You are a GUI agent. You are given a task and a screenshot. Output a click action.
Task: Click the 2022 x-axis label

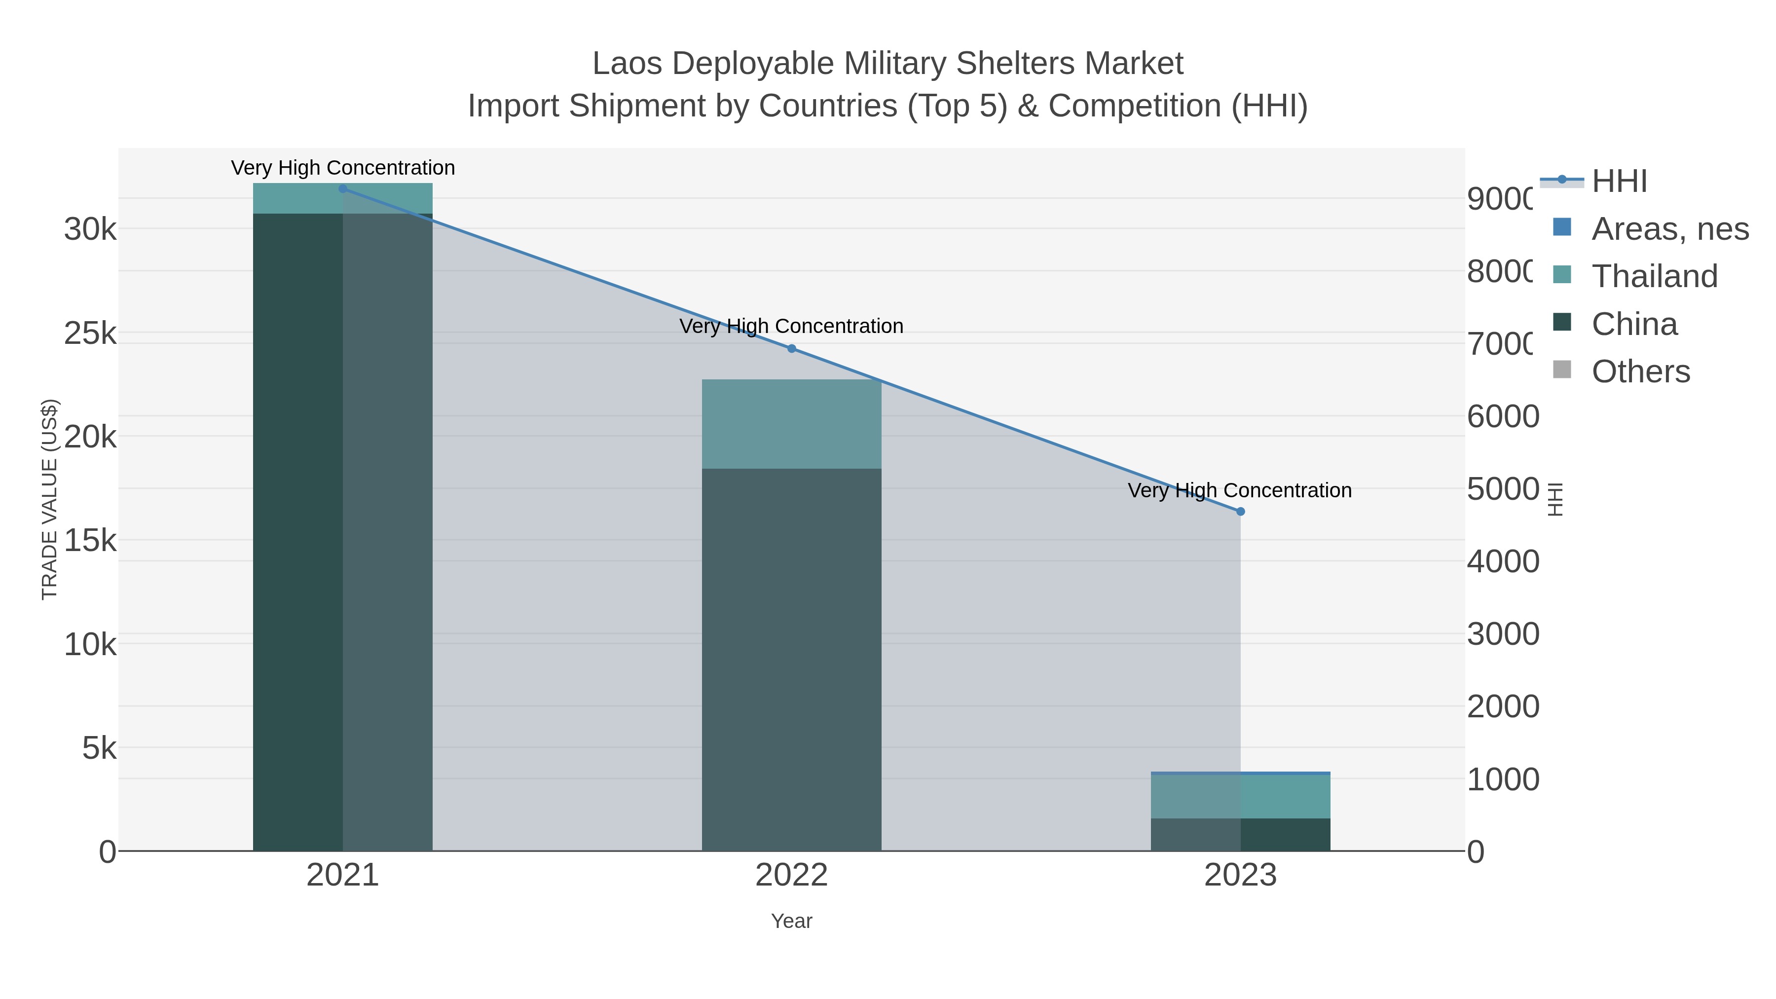pyautogui.click(x=791, y=876)
